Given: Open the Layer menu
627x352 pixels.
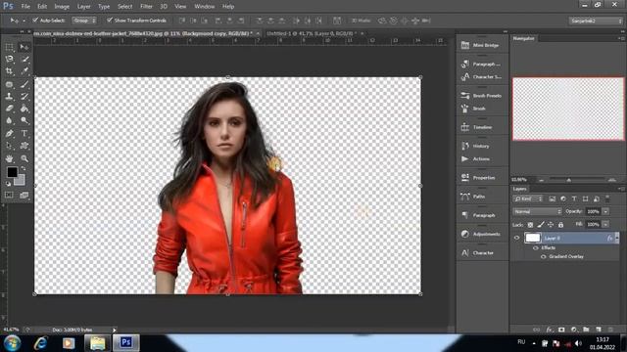Looking at the screenshot, I should [83, 7].
